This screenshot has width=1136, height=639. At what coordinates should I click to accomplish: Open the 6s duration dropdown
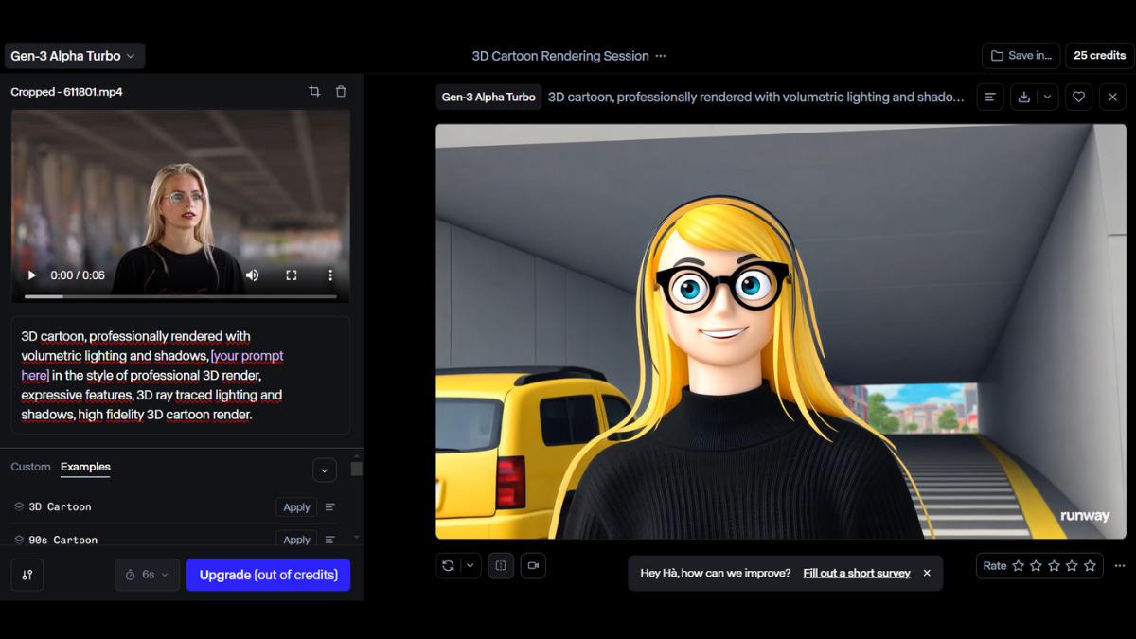click(147, 575)
